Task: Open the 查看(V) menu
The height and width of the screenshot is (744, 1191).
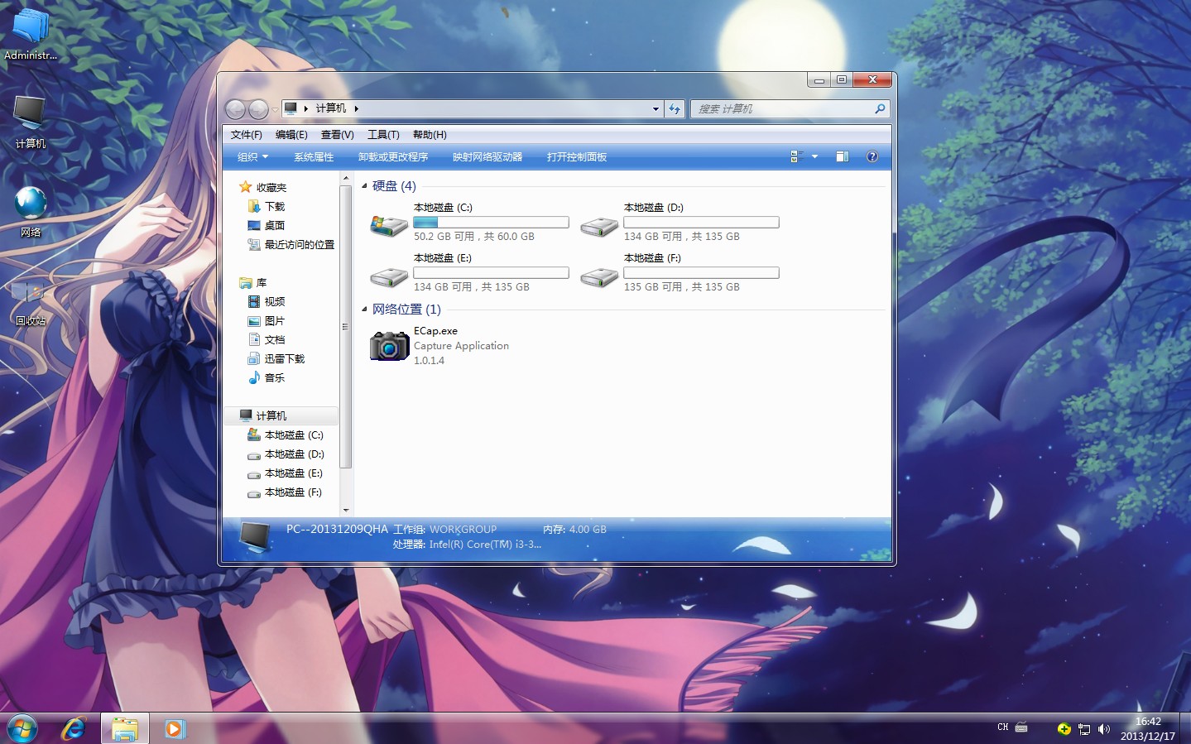Action: [337, 135]
